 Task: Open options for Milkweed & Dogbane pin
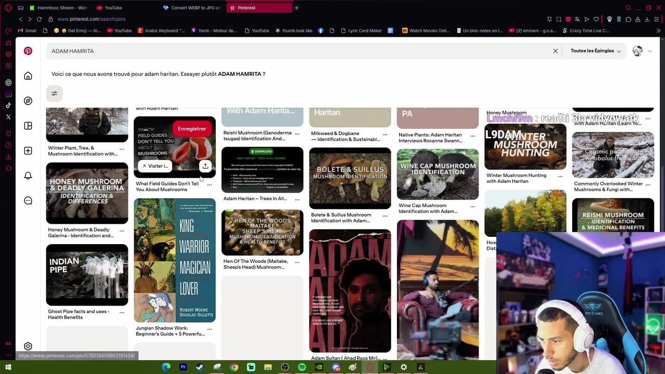(x=385, y=134)
